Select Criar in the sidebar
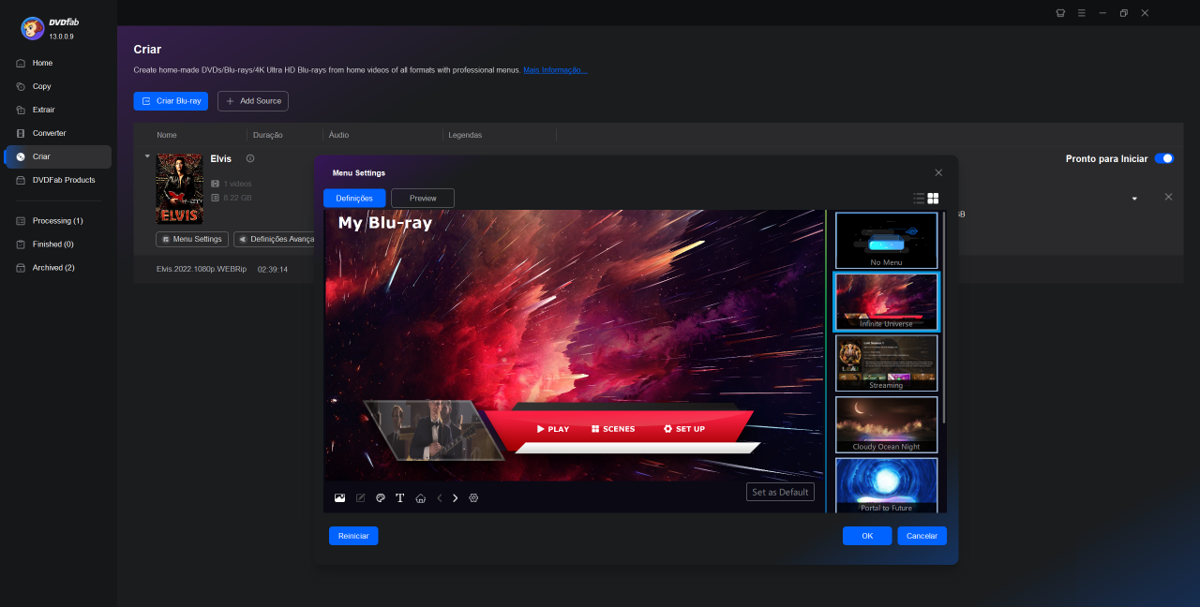The image size is (1200, 607). tap(58, 156)
